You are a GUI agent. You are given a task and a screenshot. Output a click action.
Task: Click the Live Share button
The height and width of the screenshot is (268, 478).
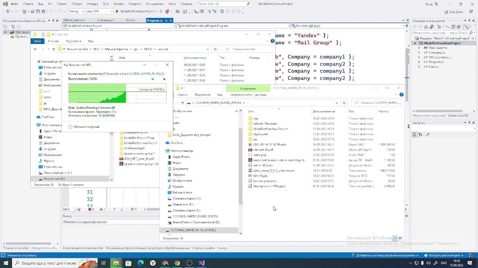click(453, 12)
